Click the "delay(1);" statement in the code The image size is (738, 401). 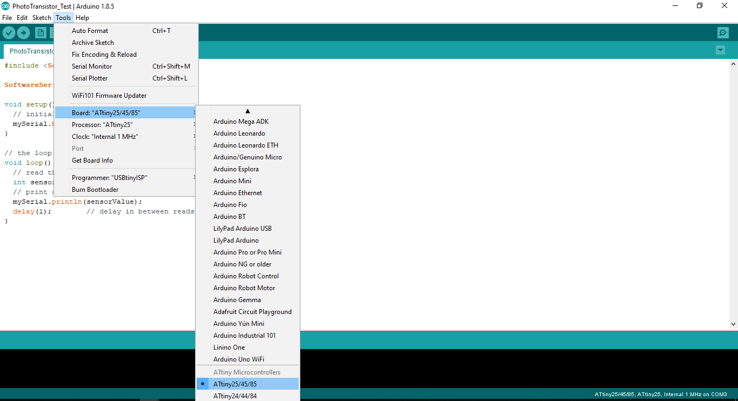click(32, 211)
